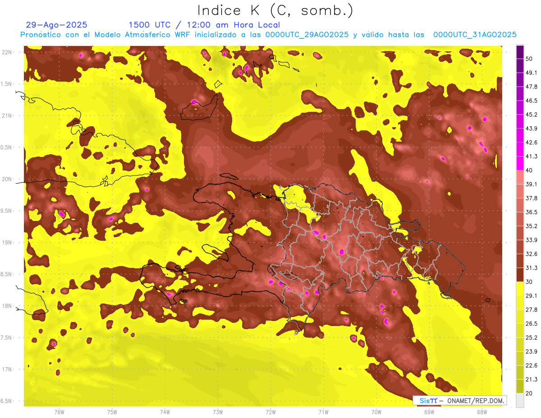Click the "26.5" value on color scale
Image resolution: width=541 pixels, height=418 pixels.
coord(531,324)
